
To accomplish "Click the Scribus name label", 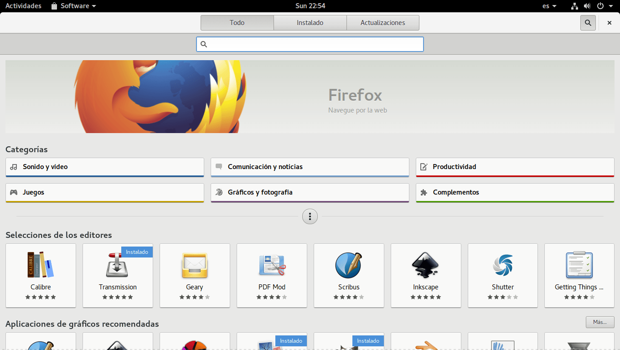I will [x=349, y=287].
